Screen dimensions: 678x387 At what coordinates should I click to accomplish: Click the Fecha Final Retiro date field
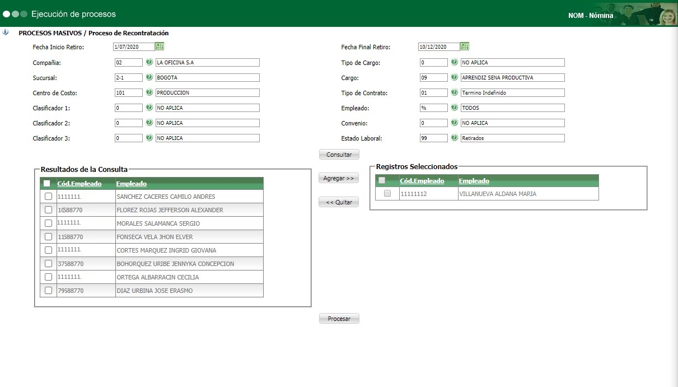tap(439, 46)
